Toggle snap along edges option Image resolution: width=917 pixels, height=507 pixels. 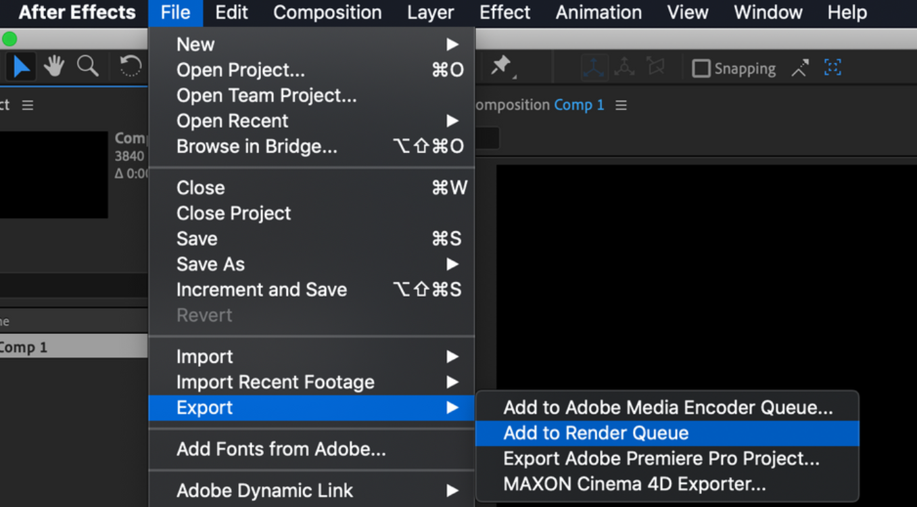pos(800,68)
